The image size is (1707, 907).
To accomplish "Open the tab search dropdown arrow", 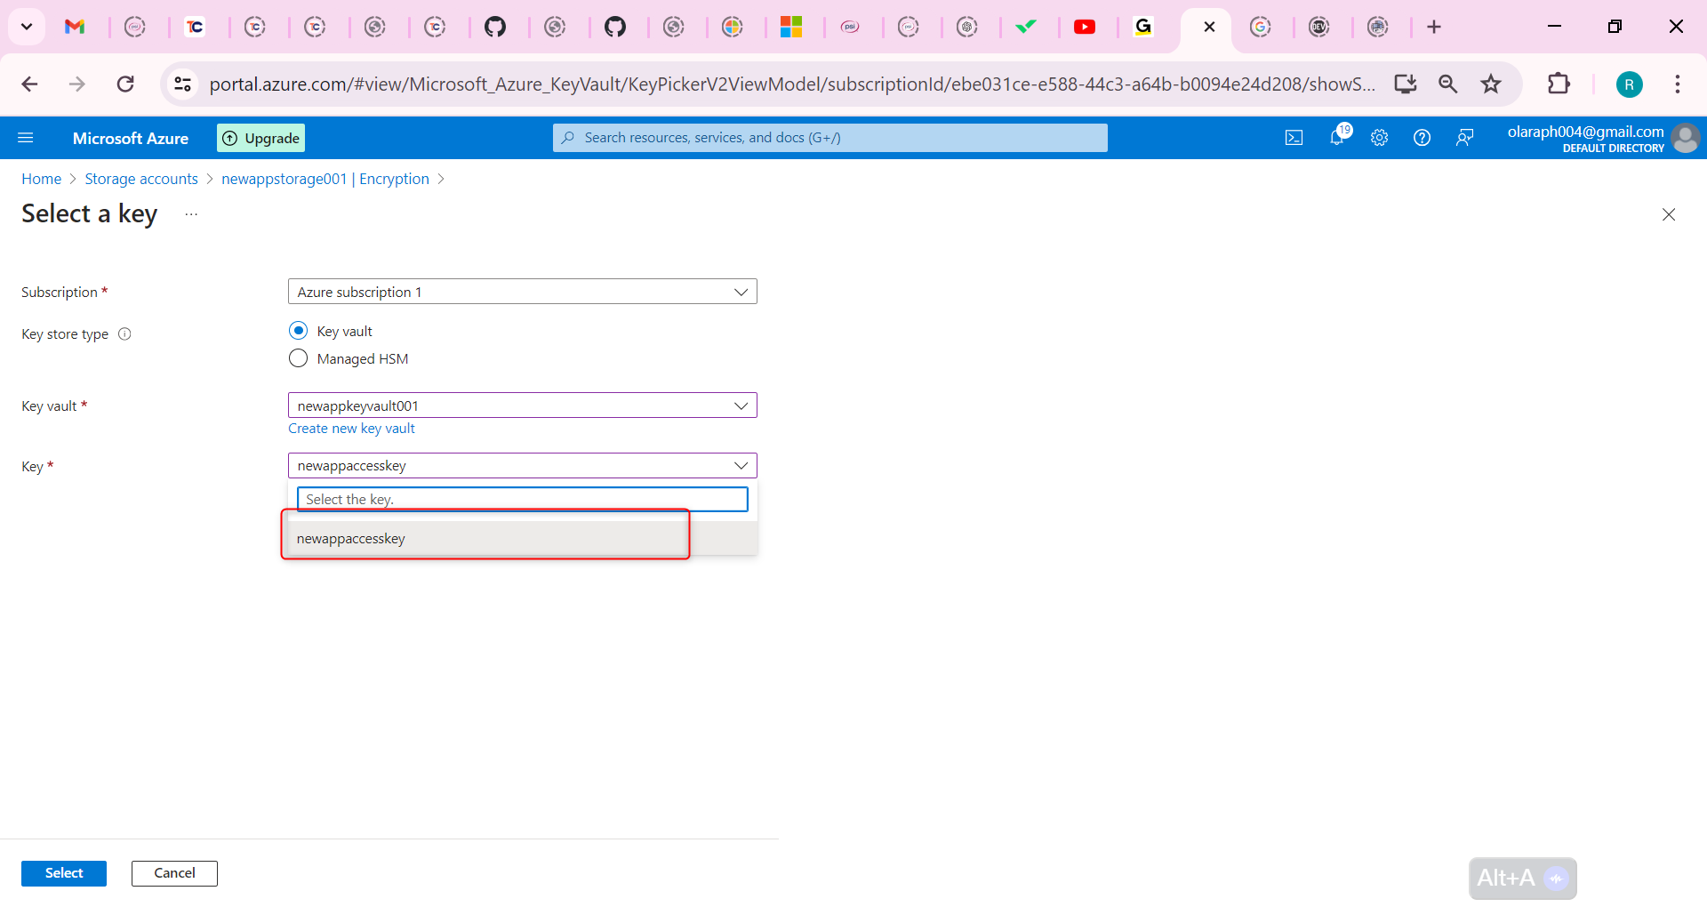I will pyautogui.click(x=27, y=27).
